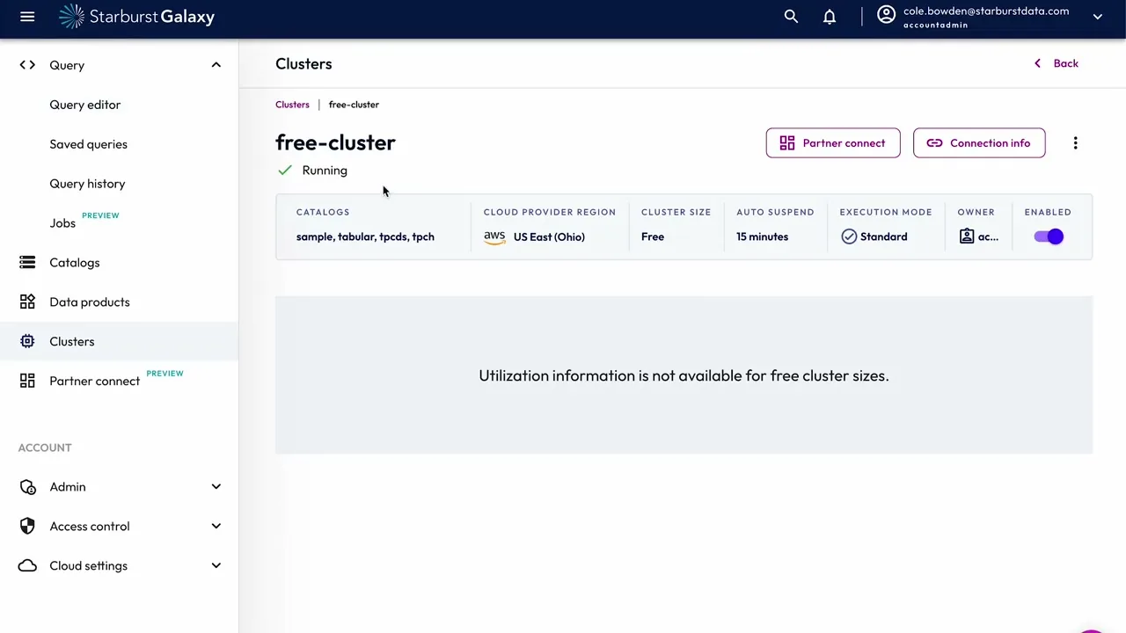Open search with the magnifier icon
The height and width of the screenshot is (633, 1126).
791,17
